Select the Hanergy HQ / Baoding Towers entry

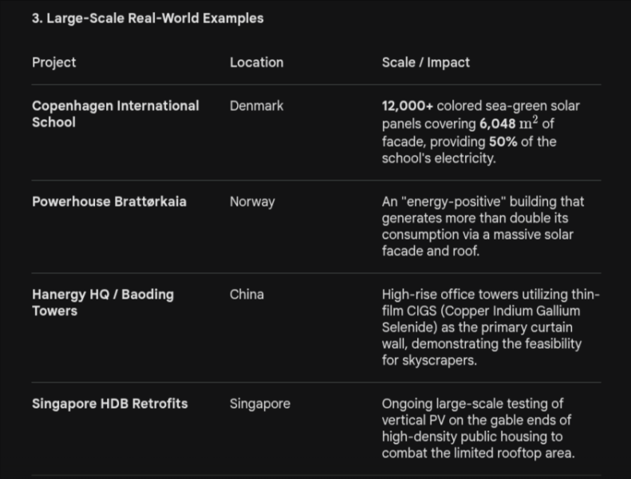(x=103, y=303)
